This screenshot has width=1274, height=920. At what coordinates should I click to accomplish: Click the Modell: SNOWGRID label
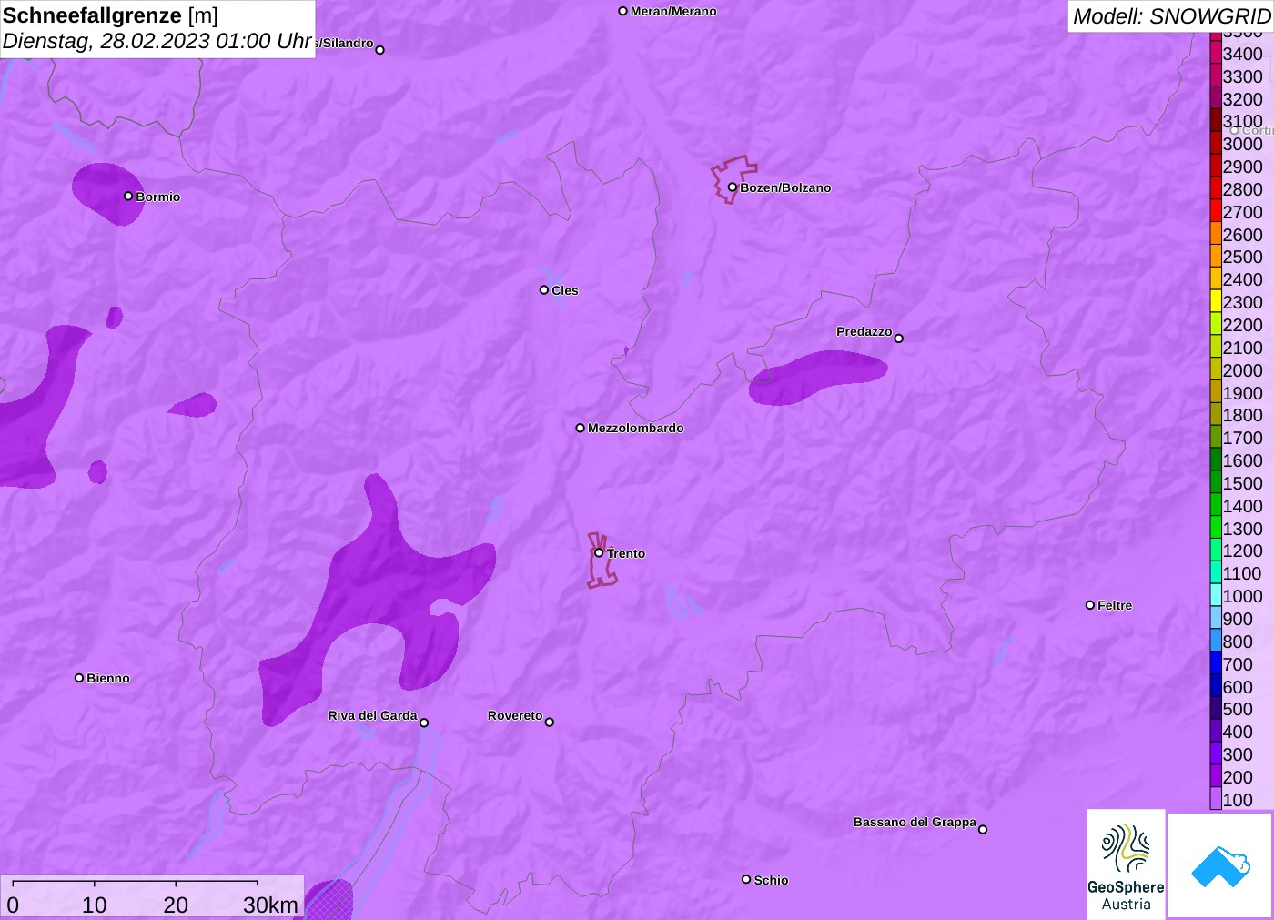(1171, 16)
